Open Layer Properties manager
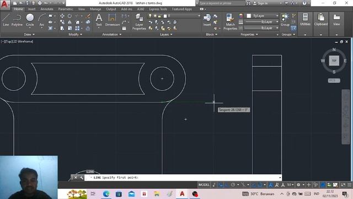Viewport: 353px width, 199px height. pos(139,22)
